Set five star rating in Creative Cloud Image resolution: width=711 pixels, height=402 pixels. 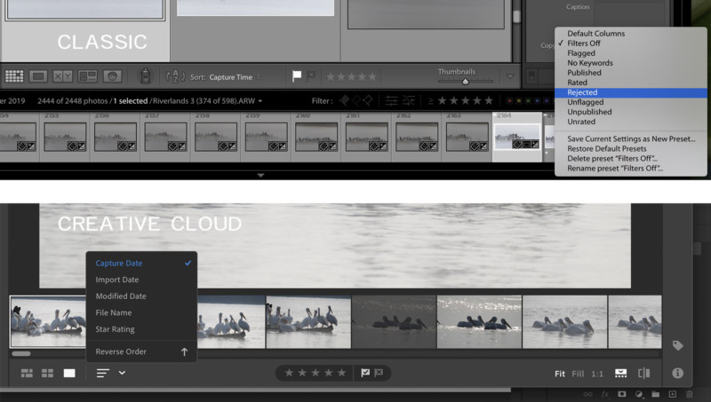[341, 373]
